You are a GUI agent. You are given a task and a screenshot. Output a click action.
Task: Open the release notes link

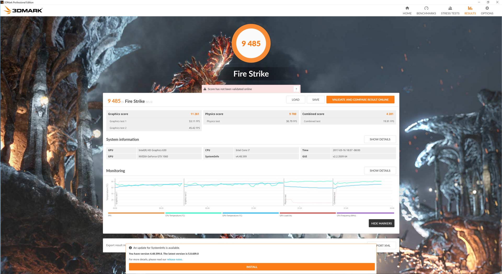pos(174,260)
